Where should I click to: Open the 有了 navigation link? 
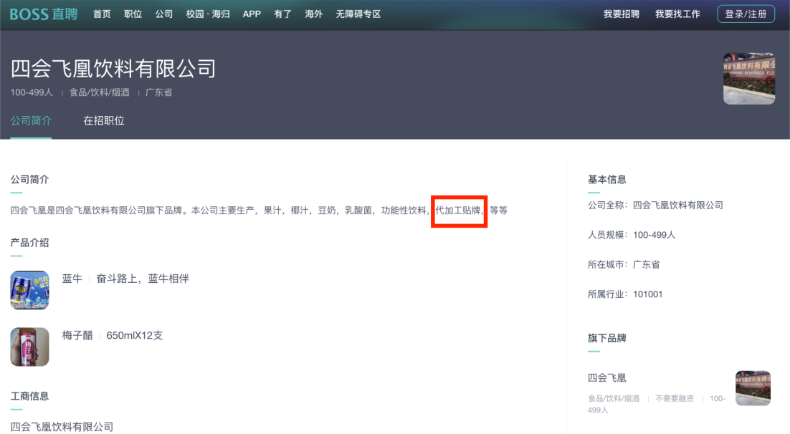click(282, 14)
